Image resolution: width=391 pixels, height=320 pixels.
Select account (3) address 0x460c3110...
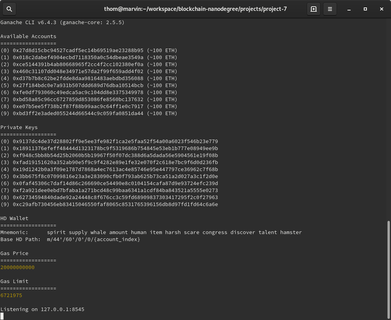78,71
